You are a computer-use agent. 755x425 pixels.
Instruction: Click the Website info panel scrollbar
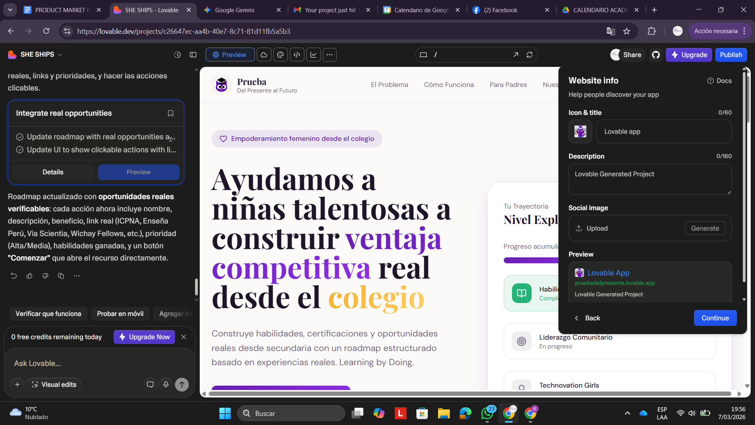click(744, 177)
